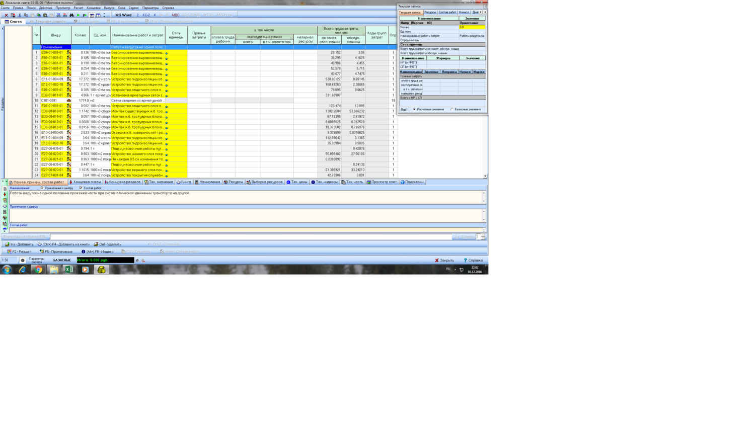Click the keyboard language indicator 'RU'
This screenshot has width=755, height=430.
(x=448, y=269)
